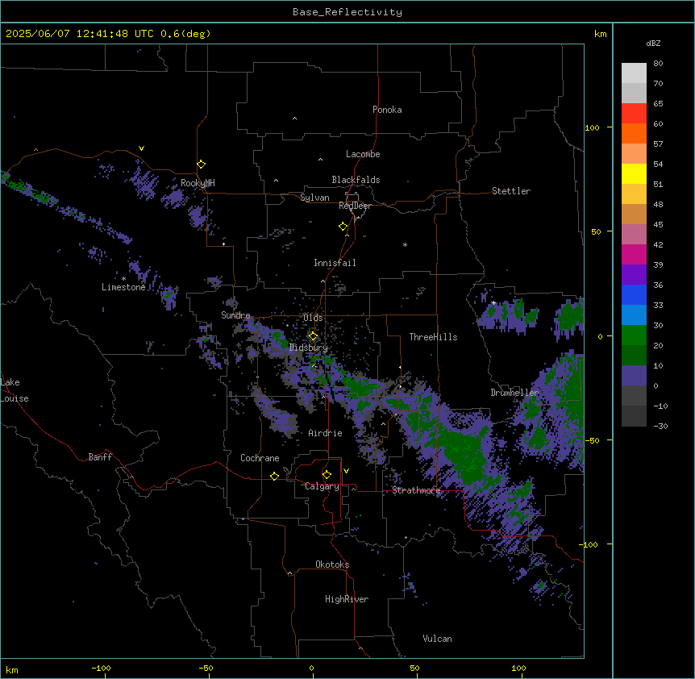
Task: Click the km unit label at bottom left
Action: [12, 669]
